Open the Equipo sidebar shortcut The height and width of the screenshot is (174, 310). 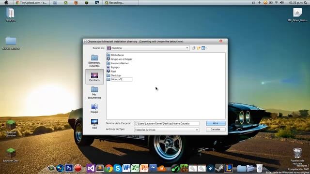pos(94,108)
